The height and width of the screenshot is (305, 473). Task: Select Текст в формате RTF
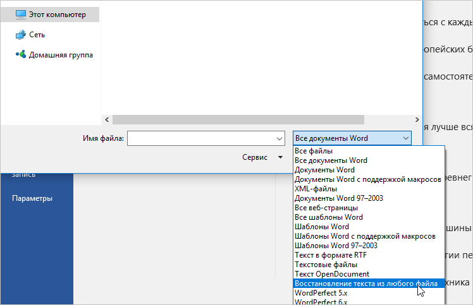(329, 255)
